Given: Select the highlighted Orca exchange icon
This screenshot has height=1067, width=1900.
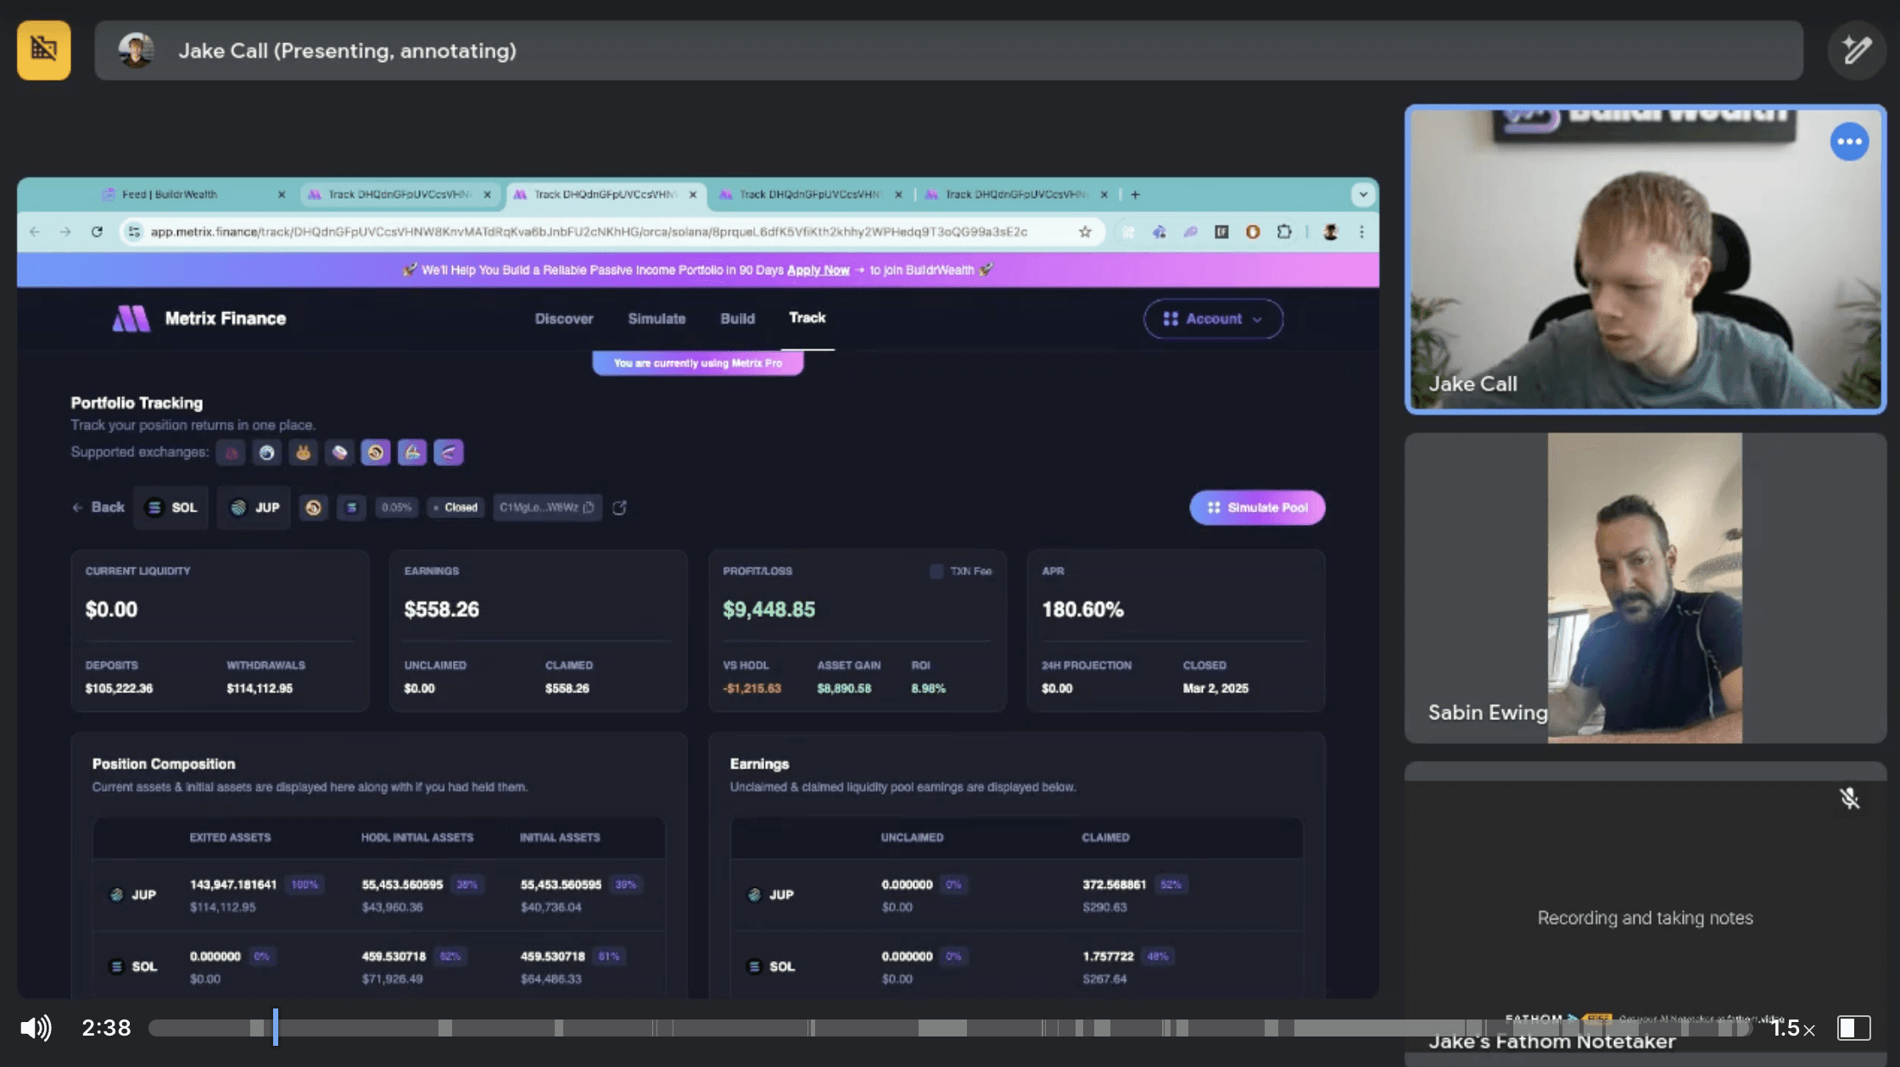Looking at the screenshot, I should 376,453.
